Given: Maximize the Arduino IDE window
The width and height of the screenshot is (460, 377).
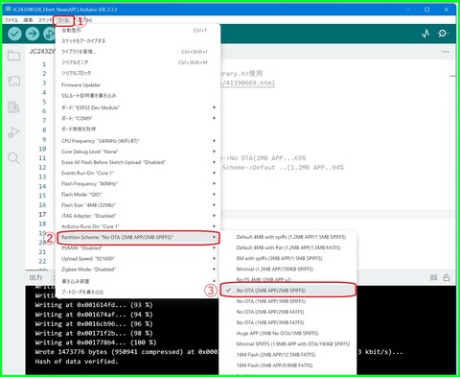Looking at the screenshot, I should pos(426,10).
